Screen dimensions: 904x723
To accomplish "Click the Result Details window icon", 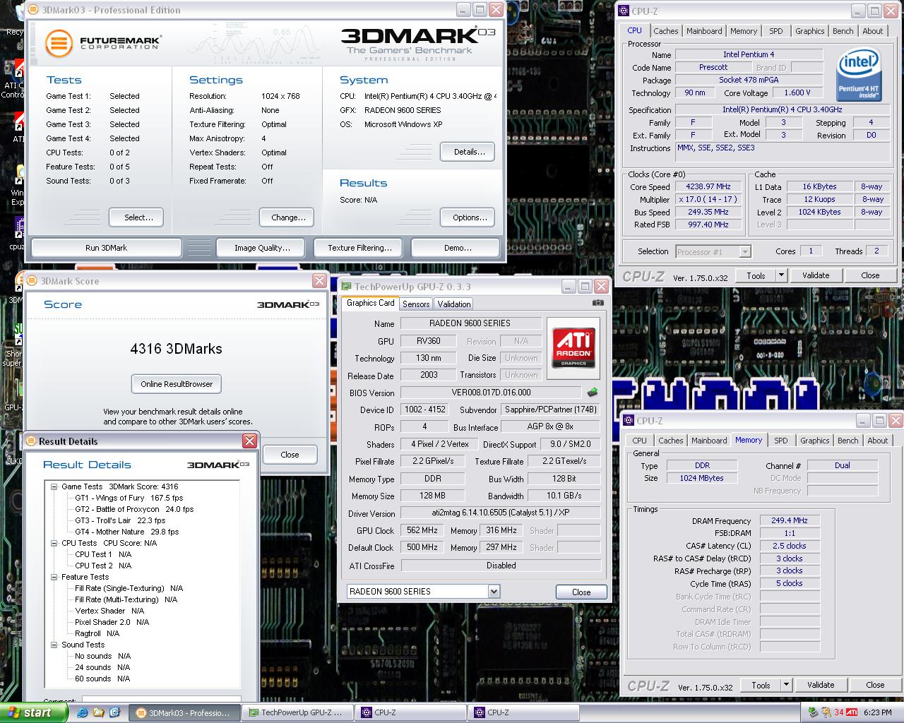I will point(31,441).
